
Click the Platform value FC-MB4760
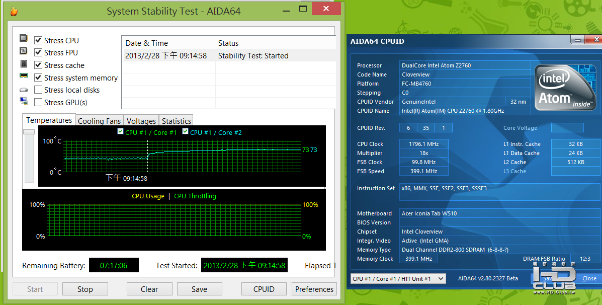(x=465, y=84)
